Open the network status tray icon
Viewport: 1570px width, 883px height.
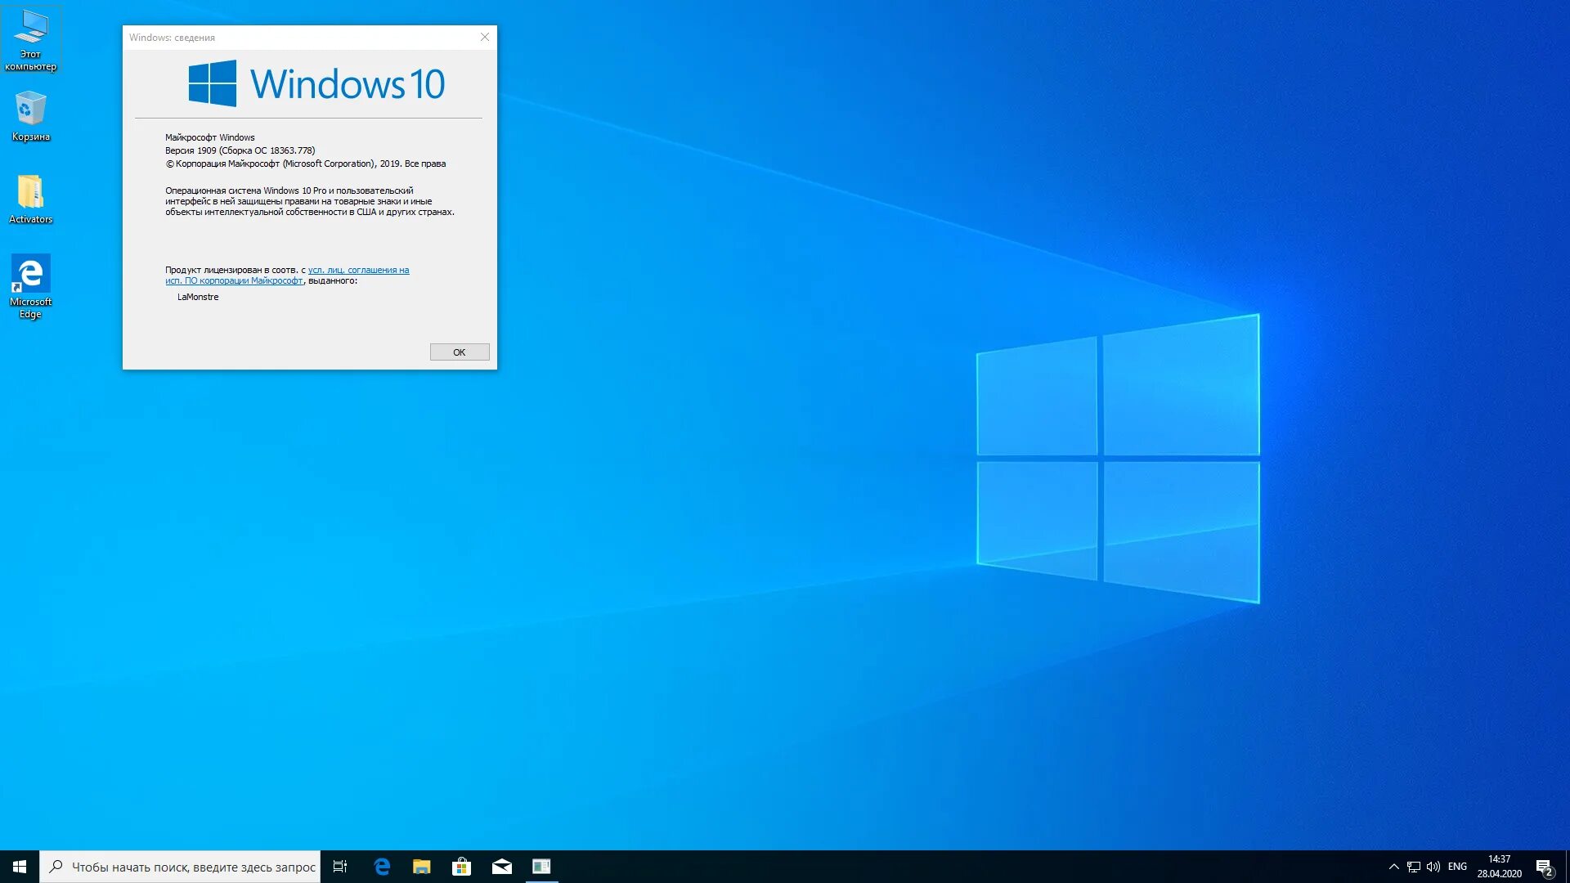click(1413, 867)
